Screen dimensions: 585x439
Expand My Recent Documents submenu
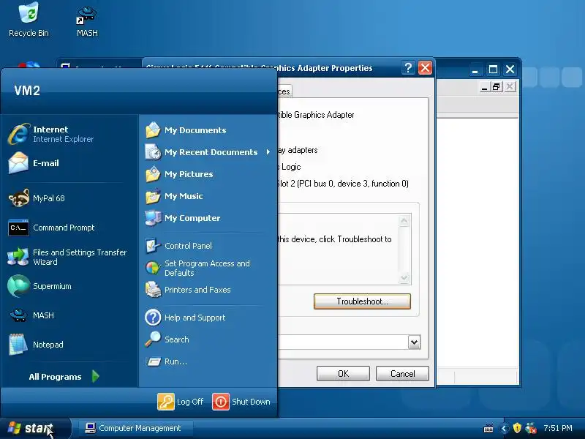pyautogui.click(x=207, y=152)
